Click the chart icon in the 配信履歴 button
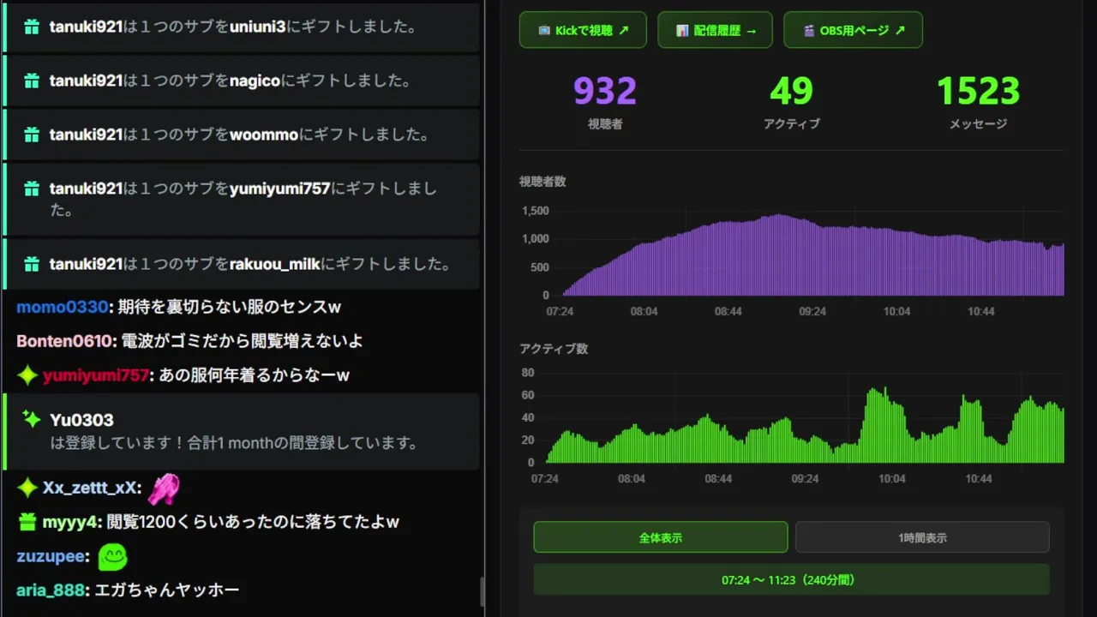Screen dimensions: 1097x617 (x=682, y=31)
